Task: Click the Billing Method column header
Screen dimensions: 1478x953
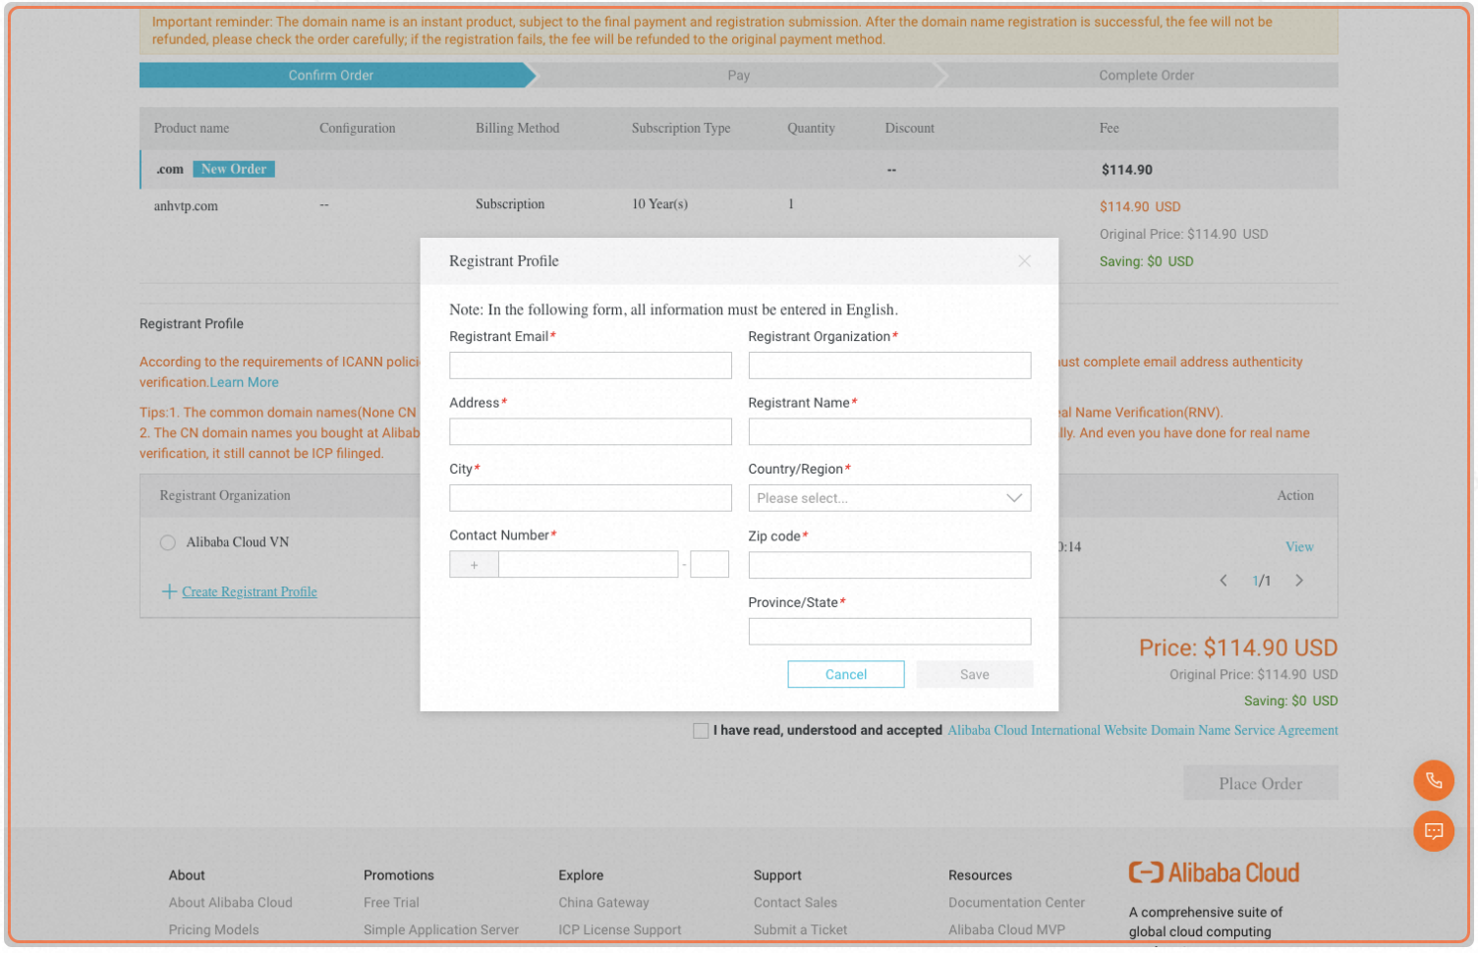Action: click(518, 129)
